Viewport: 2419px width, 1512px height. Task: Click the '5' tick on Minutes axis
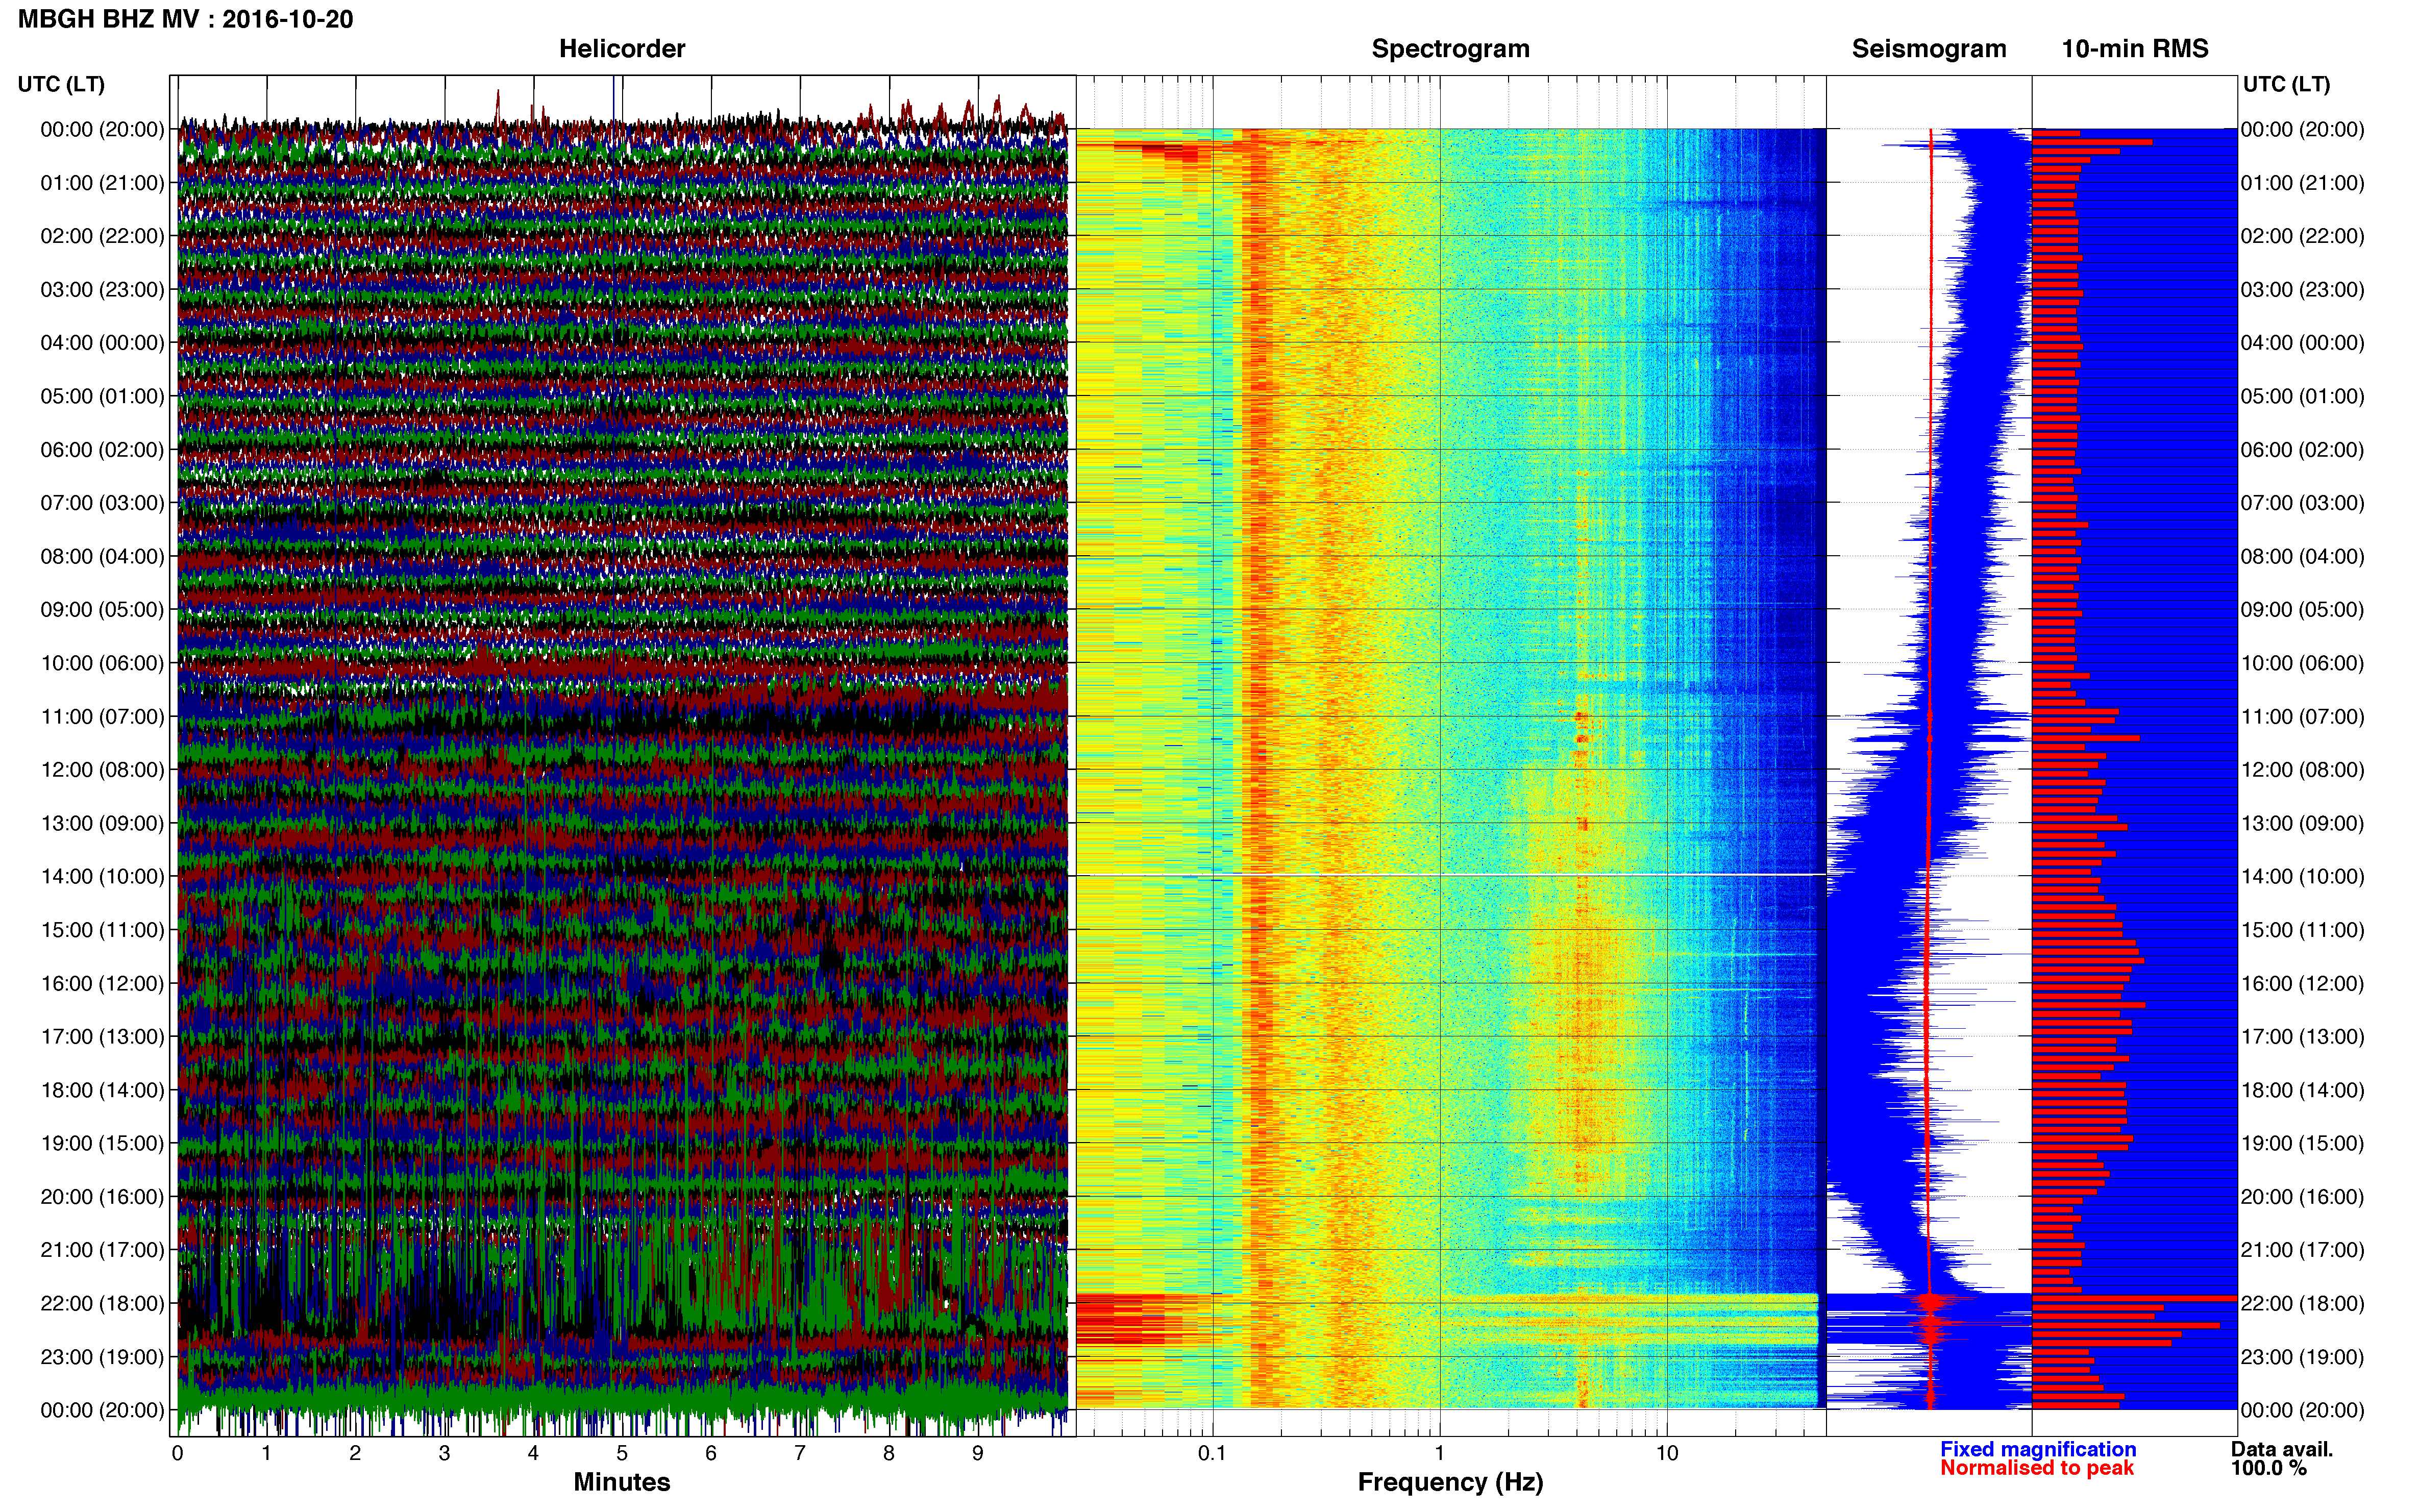tap(622, 1454)
